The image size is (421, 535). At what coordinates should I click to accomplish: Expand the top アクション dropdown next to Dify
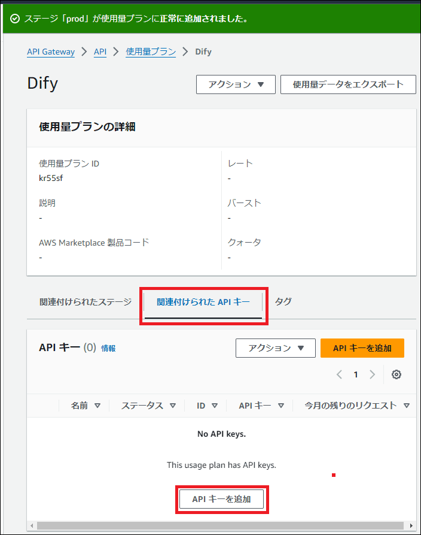pos(236,84)
